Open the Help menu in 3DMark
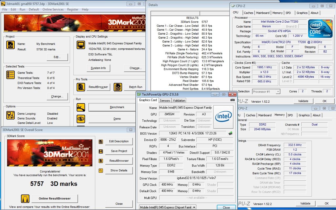The height and width of the screenshot is (210, 336). (85, 9)
